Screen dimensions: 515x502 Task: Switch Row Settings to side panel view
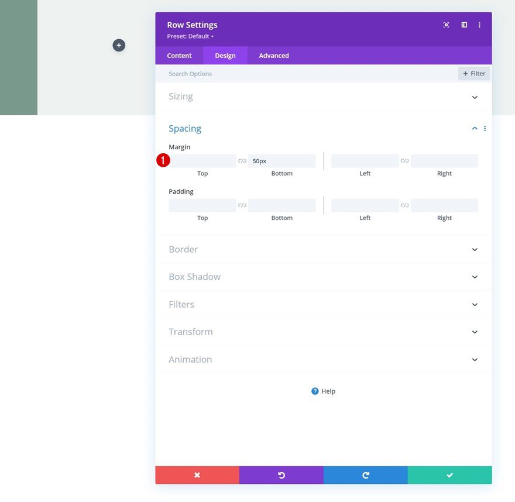(x=463, y=25)
